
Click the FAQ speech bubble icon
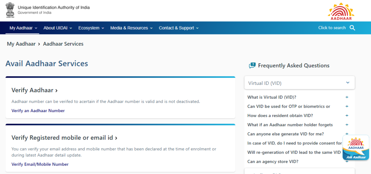[x=252, y=66]
